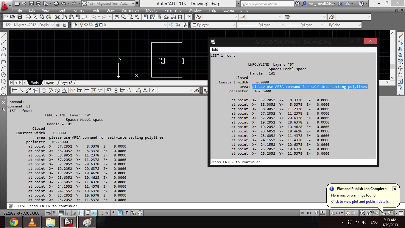Click the Help question mark icon in title bar

[361, 4]
